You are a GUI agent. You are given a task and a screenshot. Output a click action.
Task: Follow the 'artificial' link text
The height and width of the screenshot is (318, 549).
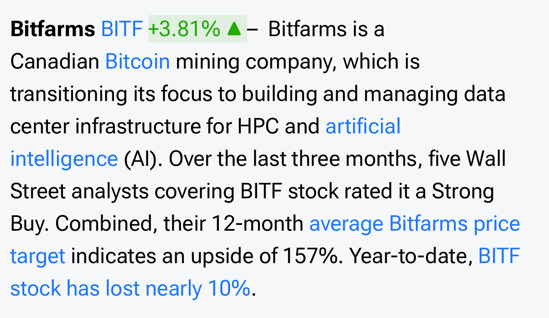[x=363, y=126]
